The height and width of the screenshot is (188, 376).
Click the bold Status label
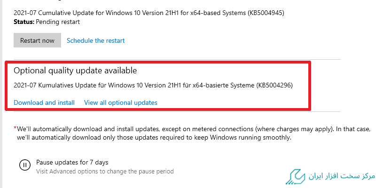click(23, 22)
